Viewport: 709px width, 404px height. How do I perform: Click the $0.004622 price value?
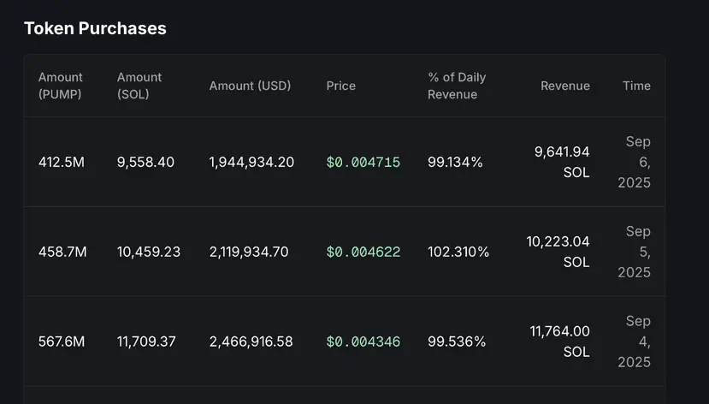tap(363, 252)
